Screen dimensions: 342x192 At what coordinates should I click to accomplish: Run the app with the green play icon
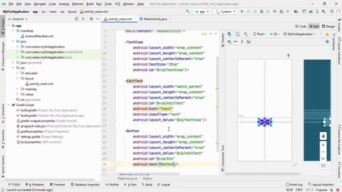[242, 12]
